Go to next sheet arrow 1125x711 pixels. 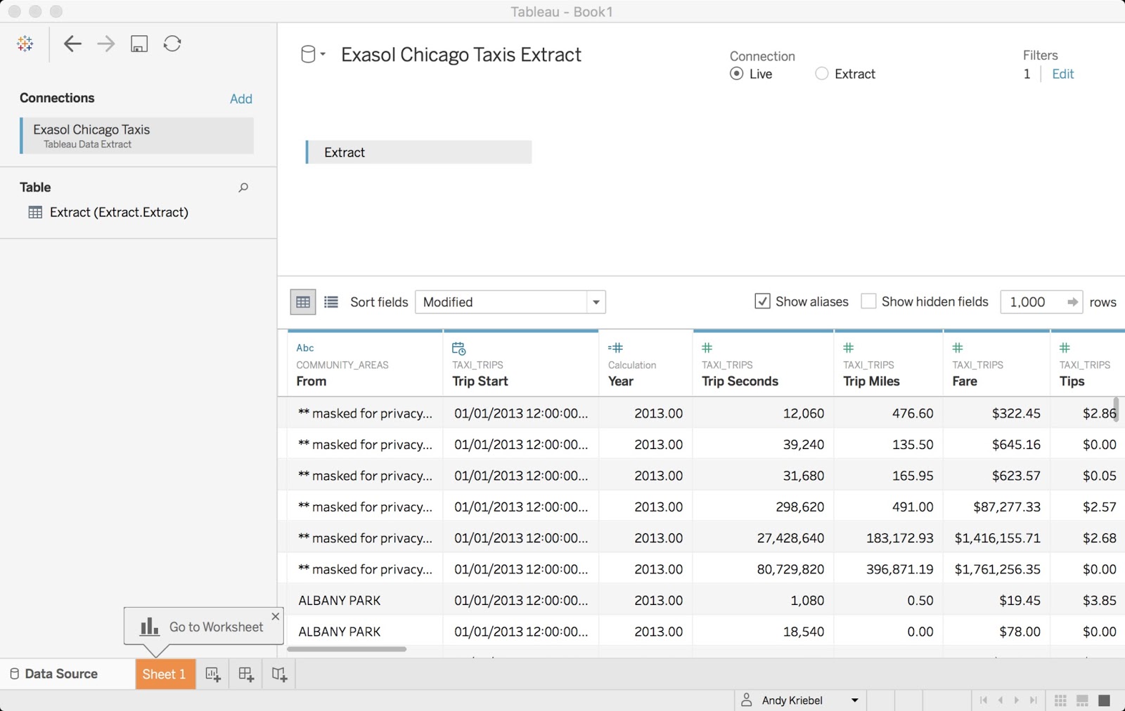(x=1017, y=700)
